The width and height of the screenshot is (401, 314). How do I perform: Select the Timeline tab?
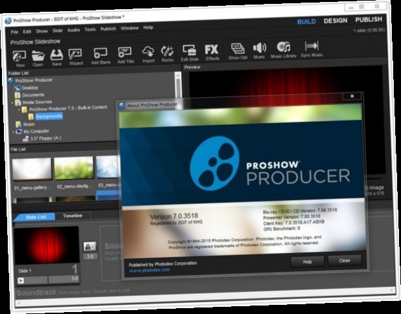coord(73,216)
